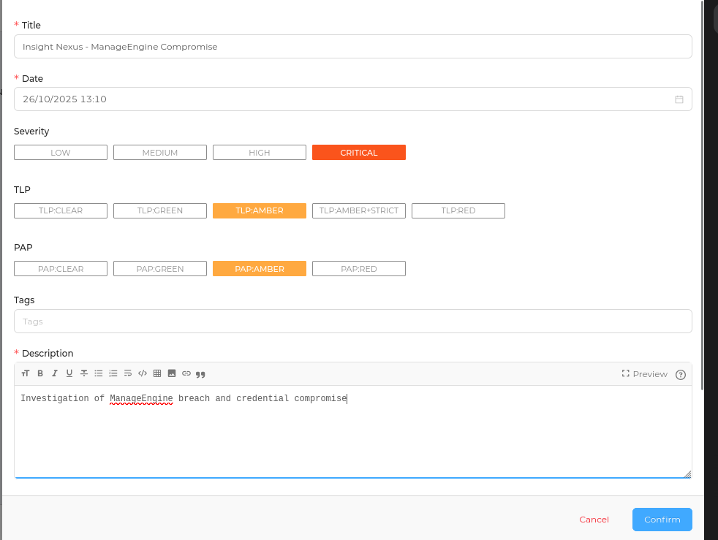Toggle bold formatting in description toolbar
This screenshot has width=718, height=540.
(x=40, y=373)
